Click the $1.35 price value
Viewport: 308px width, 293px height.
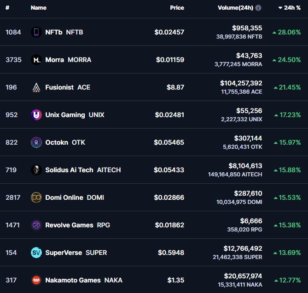[x=176, y=280]
